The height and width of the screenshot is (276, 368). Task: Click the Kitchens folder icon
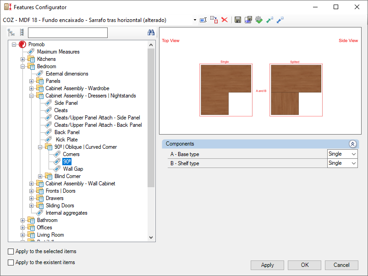tap(31, 59)
